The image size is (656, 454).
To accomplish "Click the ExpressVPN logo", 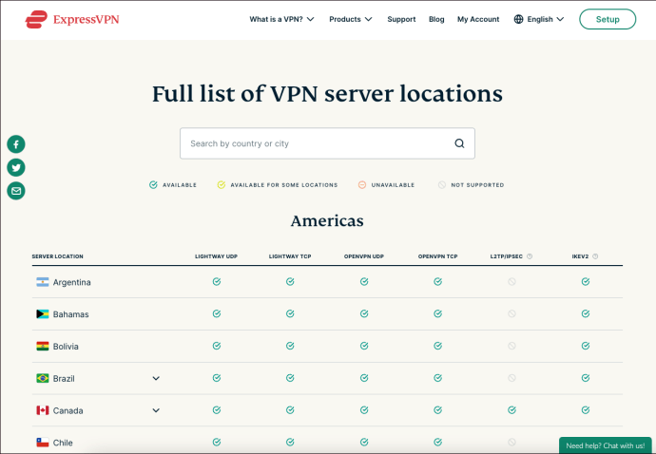I will click(72, 19).
